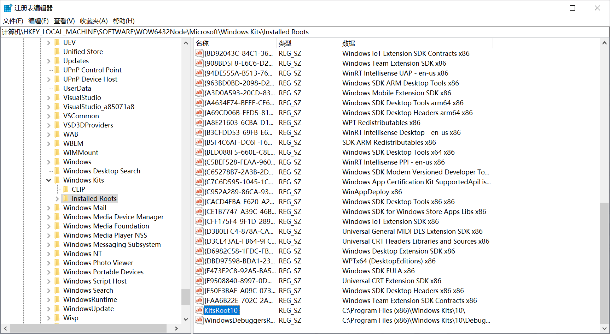This screenshot has height=334, width=610.
Task: Click the value icon for {BED088F5-660E-C8E...
Action: click(x=199, y=152)
